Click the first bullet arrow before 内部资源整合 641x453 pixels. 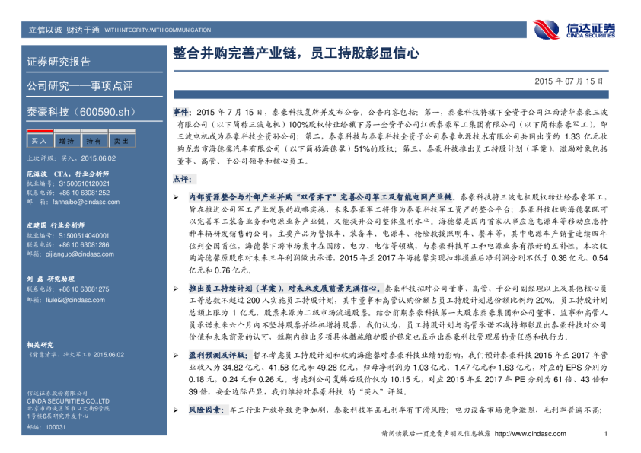point(176,196)
